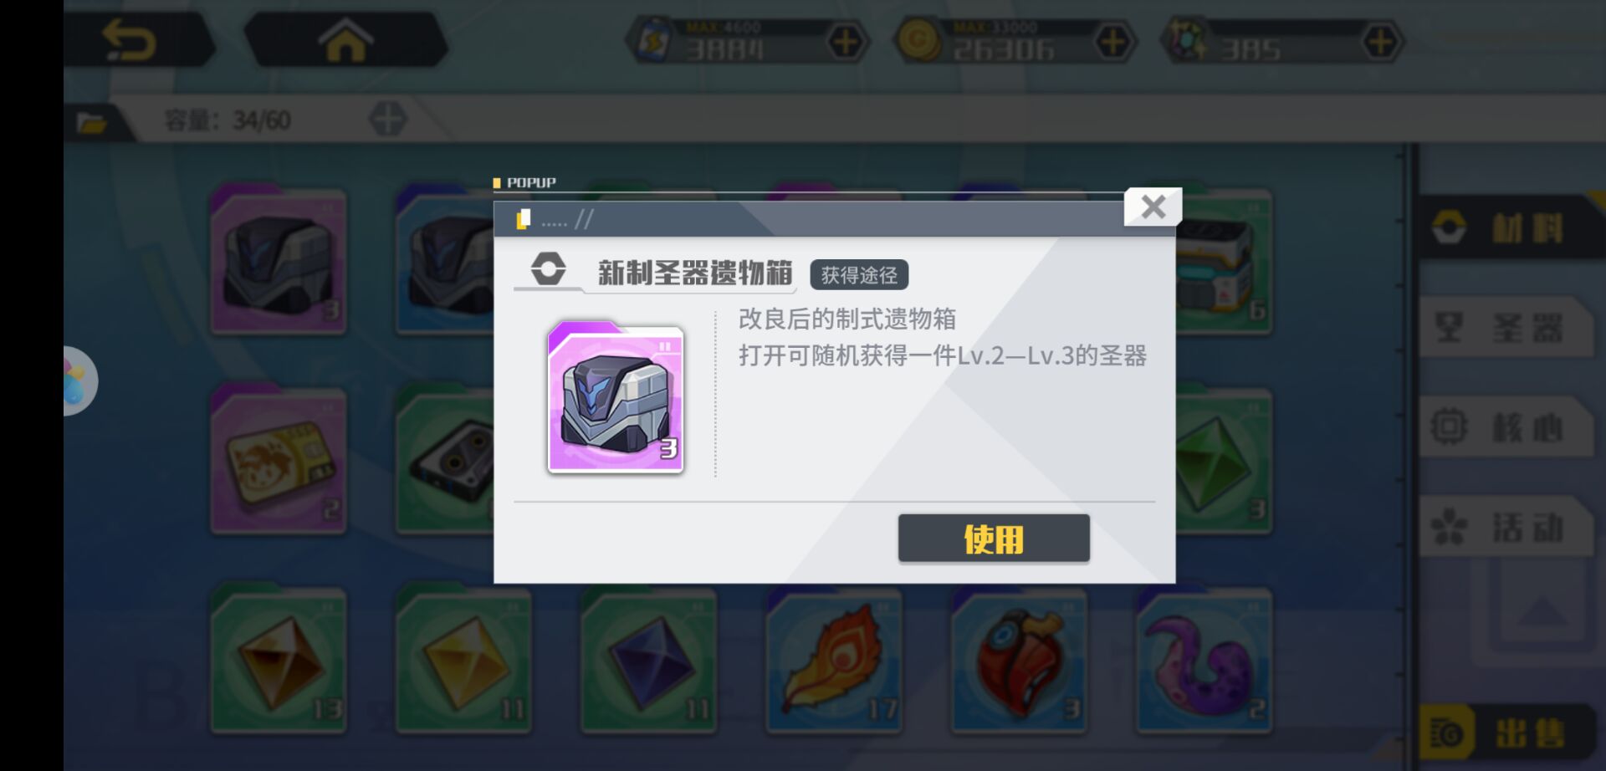Switch to the 圣器 tab
The image size is (1606, 771).
tap(1506, 328)
